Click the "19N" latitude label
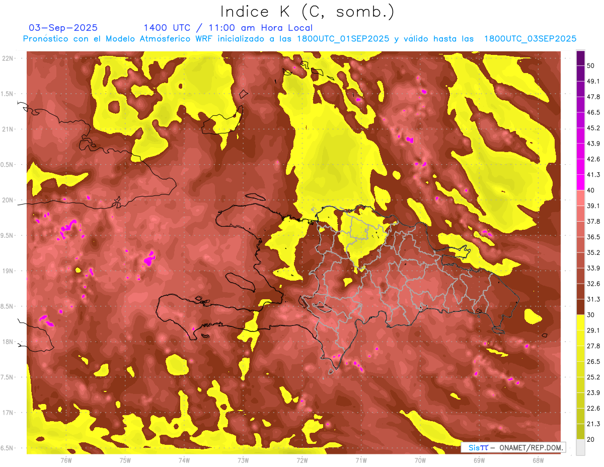This screenshot has height=467, width=604. coord(9,271)
